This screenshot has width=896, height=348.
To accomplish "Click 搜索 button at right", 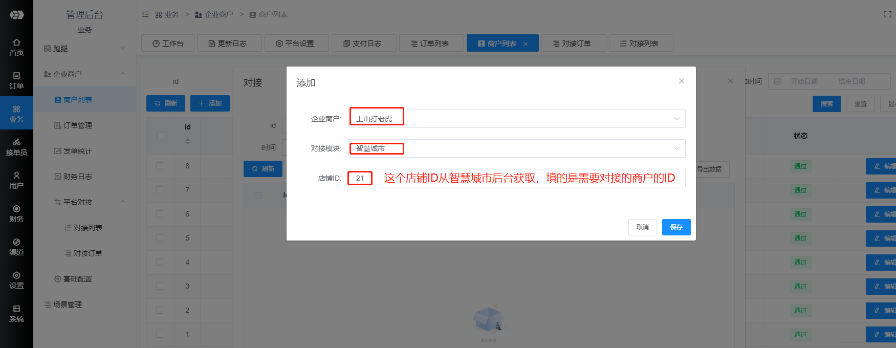I will 827,104.
